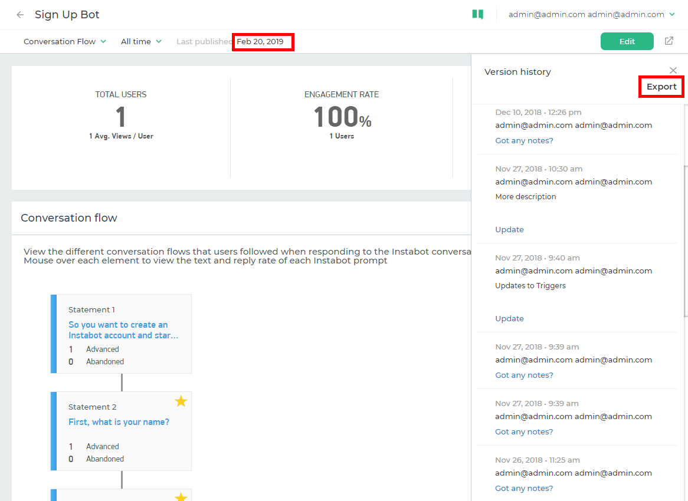Close the Version history panel
This screenshot has height=501, width=688.
tap(673, 70)
